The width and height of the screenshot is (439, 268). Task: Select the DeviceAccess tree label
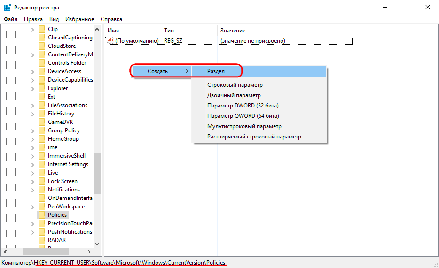coord(64,71)
